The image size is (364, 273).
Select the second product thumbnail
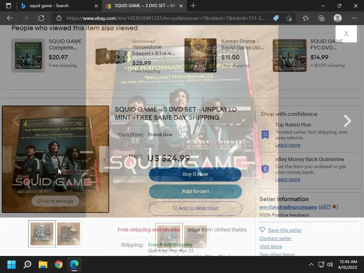pyautogui.click(x=69, y=234)
